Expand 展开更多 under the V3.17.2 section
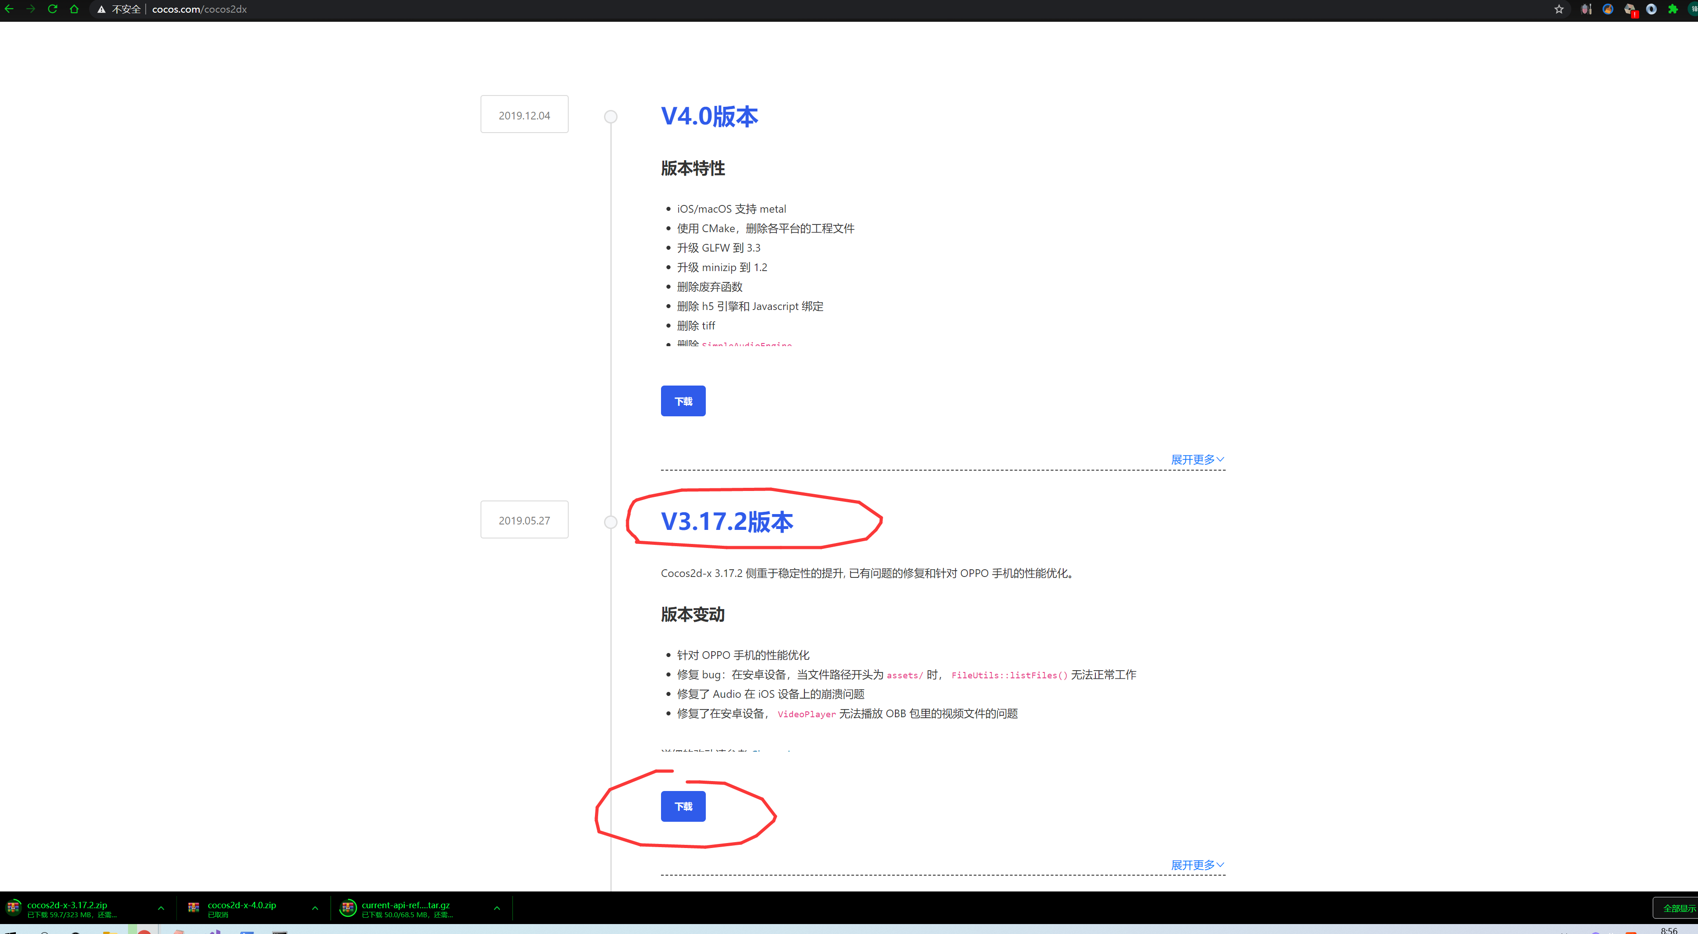The width and height of the screenshot is (1698, 934). (1197, 865)
